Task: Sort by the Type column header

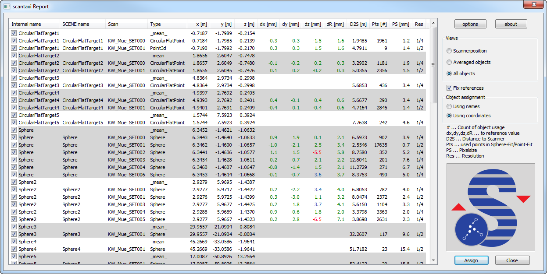Action: tap(168, 25)
